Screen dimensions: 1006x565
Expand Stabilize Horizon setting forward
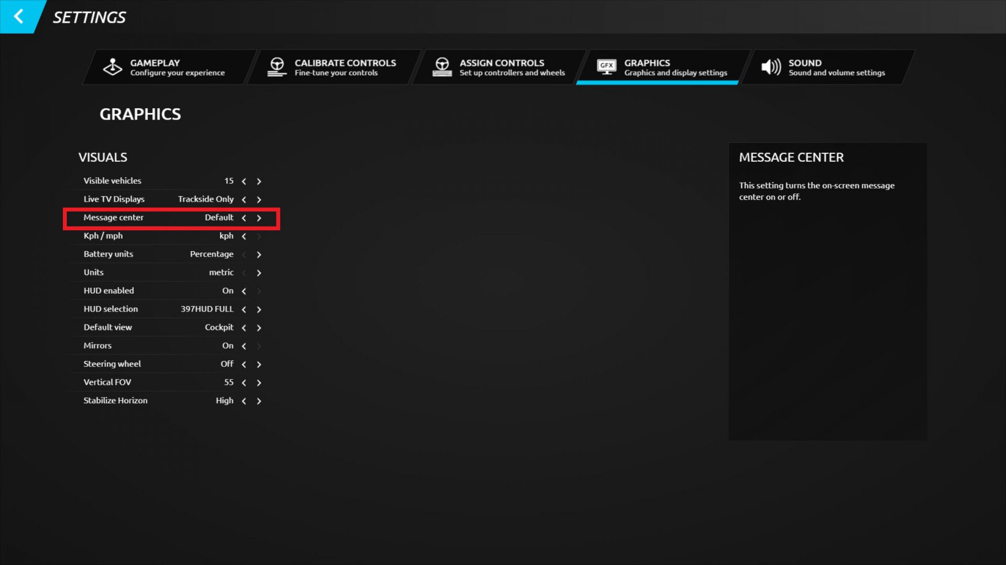coord(259,400)
